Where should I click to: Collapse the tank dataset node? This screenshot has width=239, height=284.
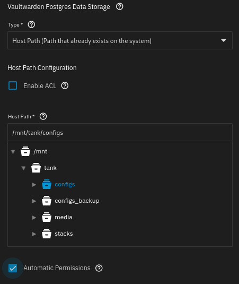click(x=23, y=168)
